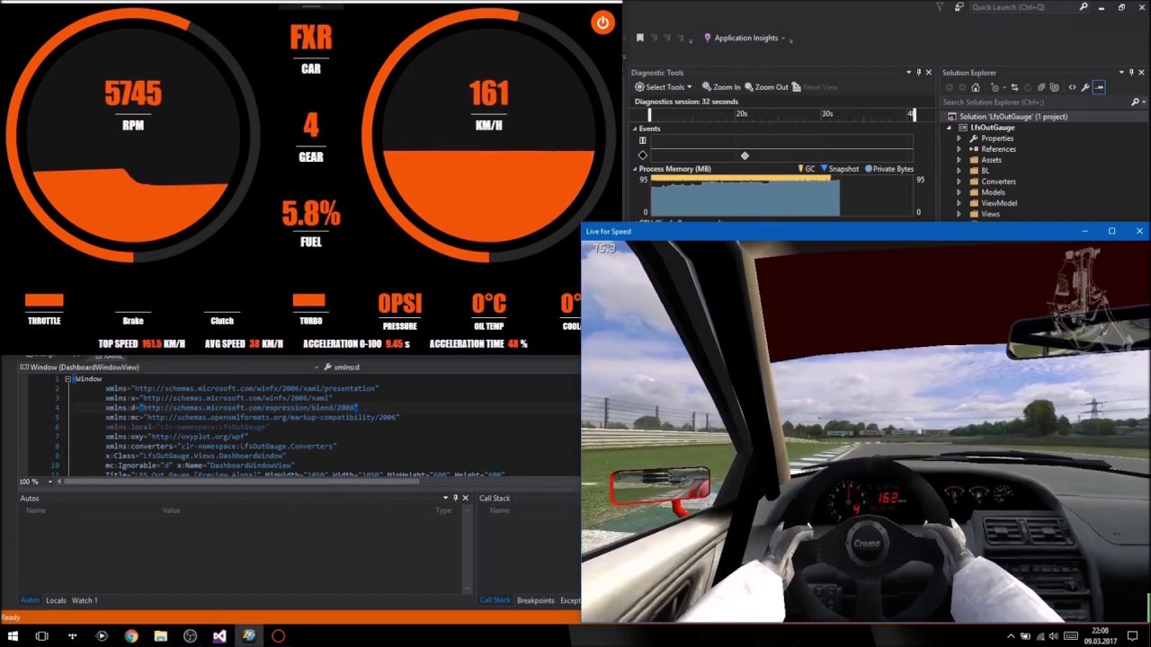Switch to the Watch 1 tab

(x=85, y=600)
